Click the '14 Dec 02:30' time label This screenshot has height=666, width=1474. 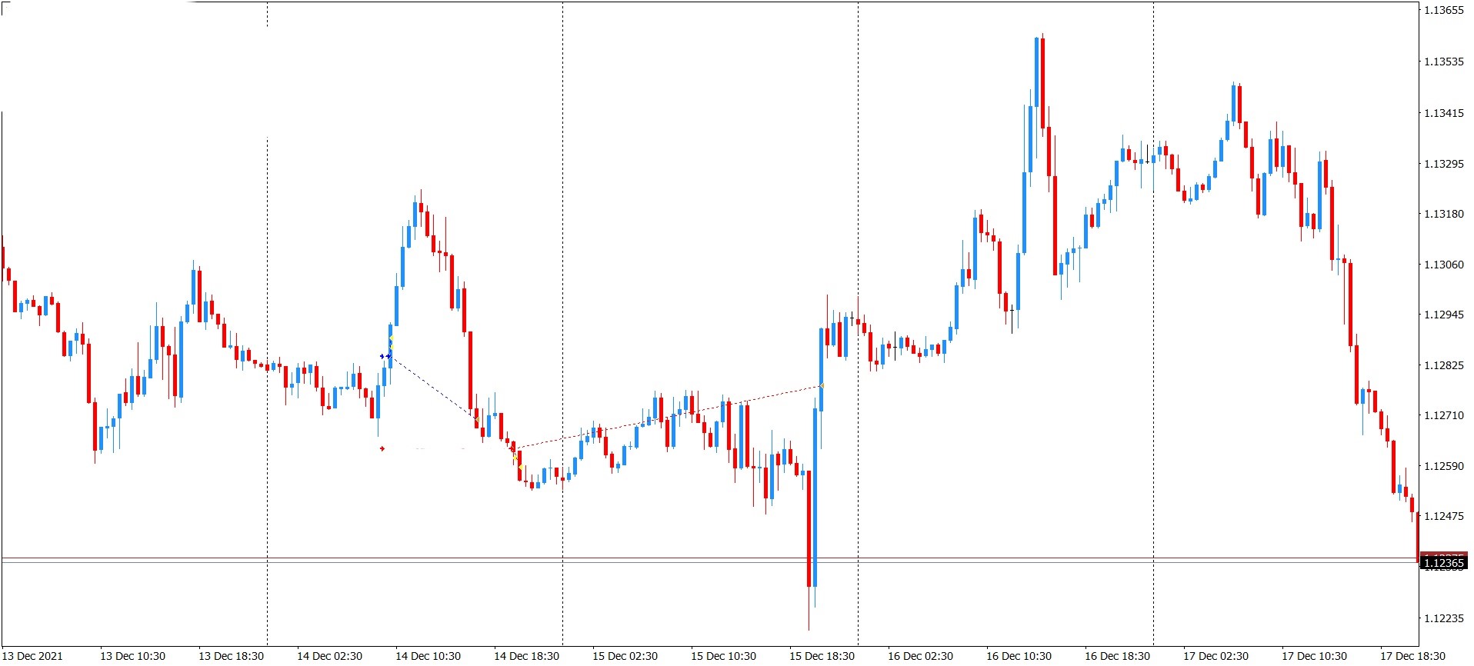(329, 656)
